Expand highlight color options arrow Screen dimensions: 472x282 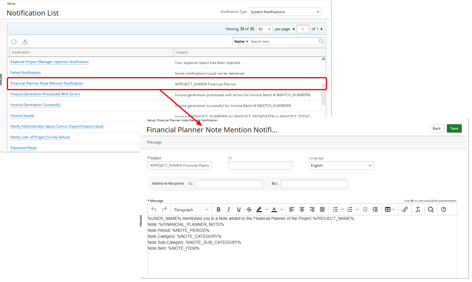pyautogui.click(x=267, y=209)
